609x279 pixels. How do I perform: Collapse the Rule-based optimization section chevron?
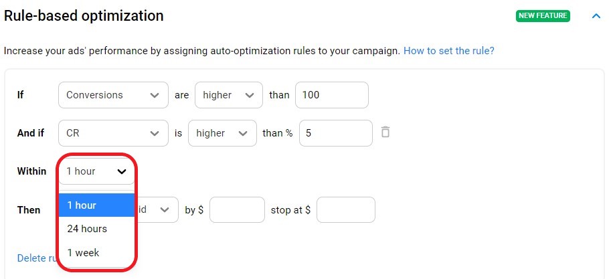click(x=596, y=15)
